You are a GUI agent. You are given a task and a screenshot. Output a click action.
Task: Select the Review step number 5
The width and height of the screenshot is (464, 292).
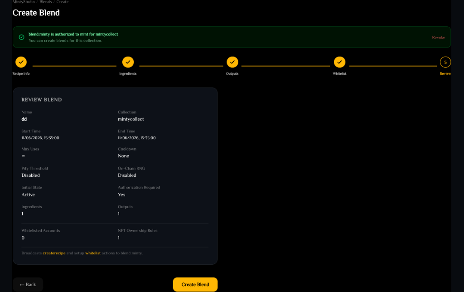coord(445,62)
